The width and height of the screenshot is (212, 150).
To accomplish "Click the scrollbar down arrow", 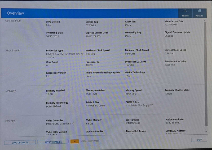I will click(206, 132).
